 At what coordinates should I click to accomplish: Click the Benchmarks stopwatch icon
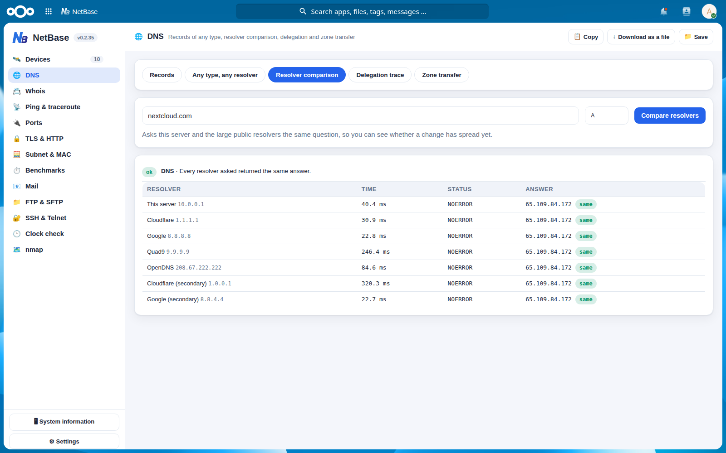click(17, 170)
